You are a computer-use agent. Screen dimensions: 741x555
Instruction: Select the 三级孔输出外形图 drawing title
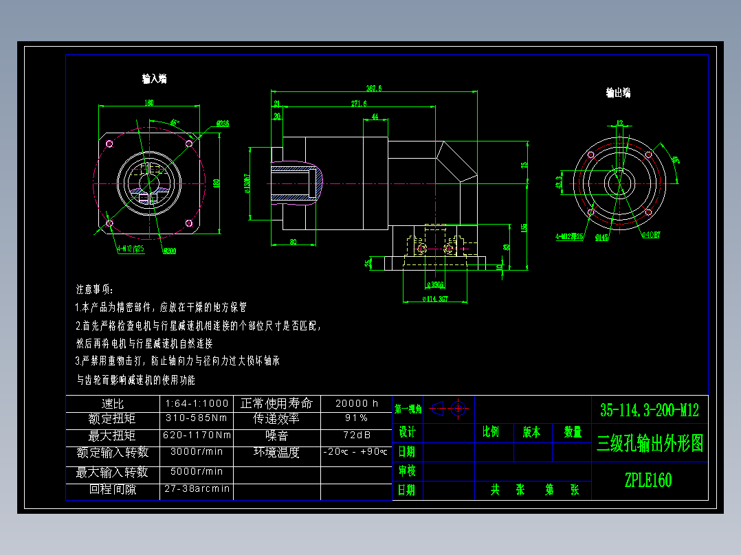pos(649,443)
